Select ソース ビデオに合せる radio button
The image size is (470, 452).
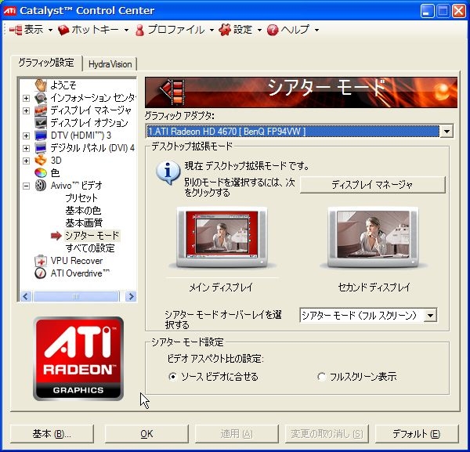[x=172, y=377]
